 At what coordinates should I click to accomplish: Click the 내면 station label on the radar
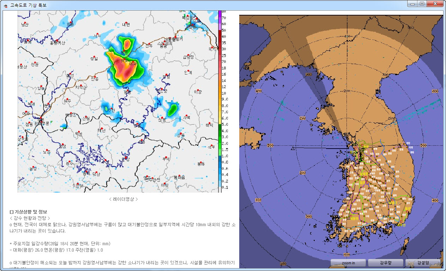tap(126, 24)
